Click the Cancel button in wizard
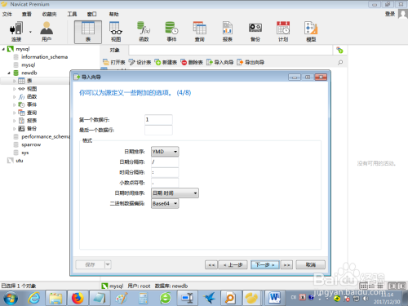Image resolution: width=408 pixels, height=306 pixels. (310, 264)
